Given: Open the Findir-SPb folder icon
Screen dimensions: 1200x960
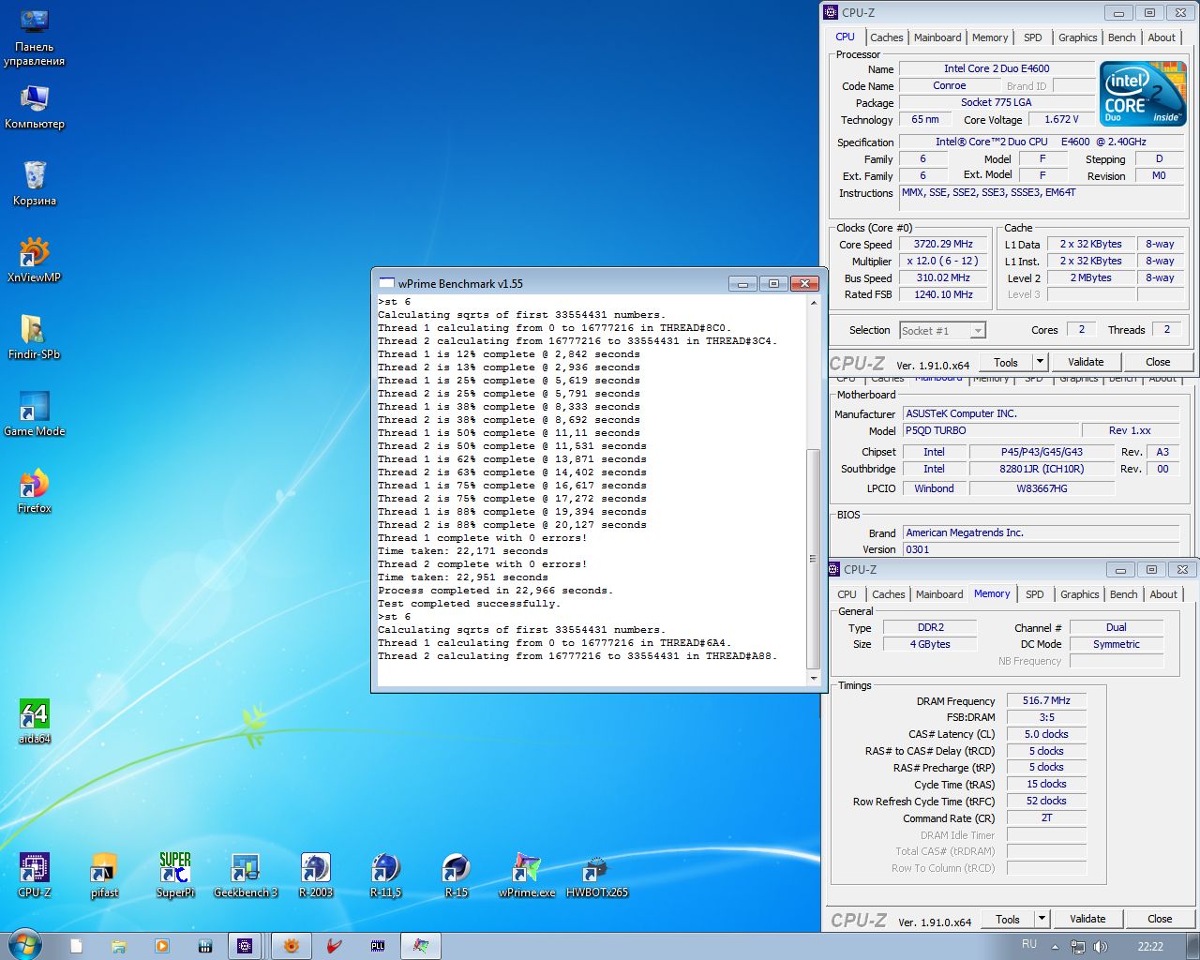Looking at the screenshot, I should point(35,337).
